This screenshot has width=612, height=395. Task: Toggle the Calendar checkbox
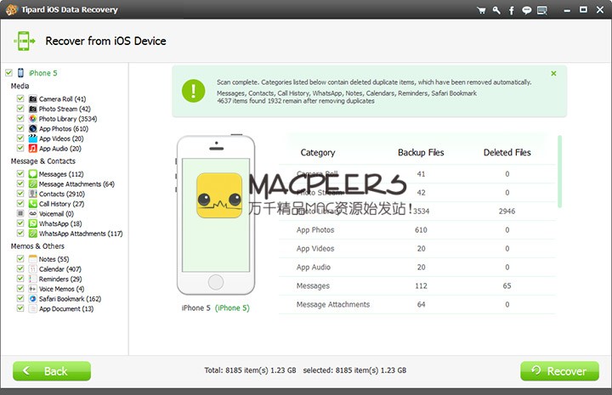click(20, 268)
